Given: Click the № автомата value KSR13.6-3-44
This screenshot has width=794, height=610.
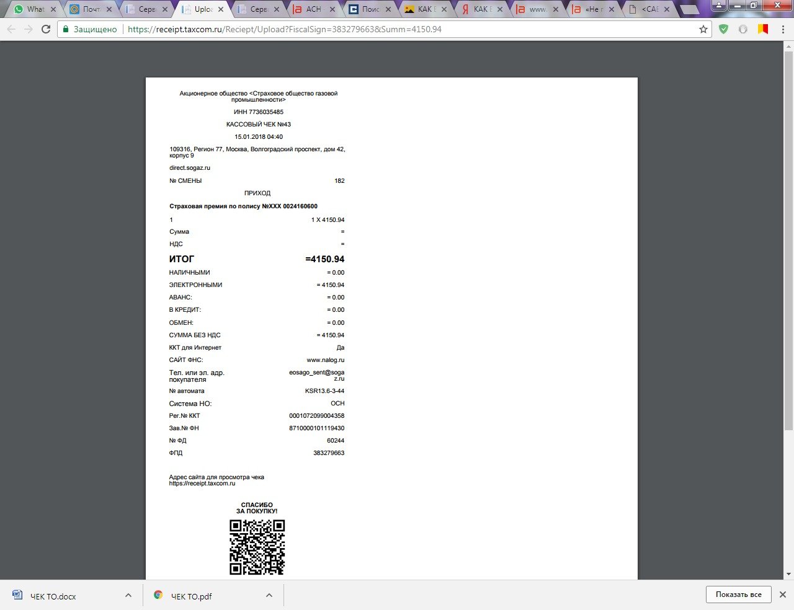Looking at the screenshot, I should [324, 391].
